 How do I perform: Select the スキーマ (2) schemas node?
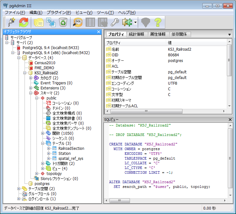50,93
